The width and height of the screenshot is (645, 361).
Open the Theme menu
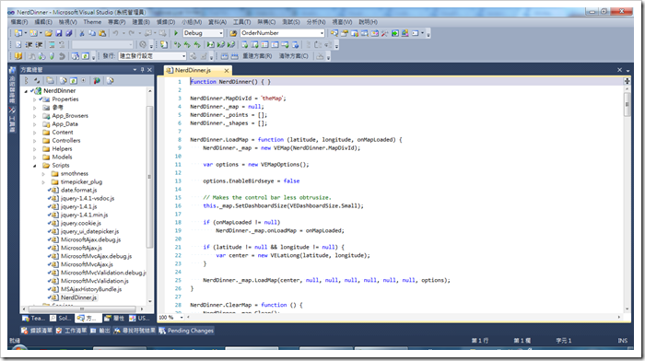click(92, 22)
